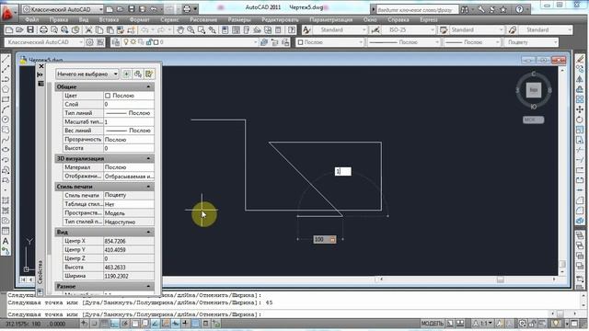
Task: Click the Plot Preview icon
Action: 54,30
